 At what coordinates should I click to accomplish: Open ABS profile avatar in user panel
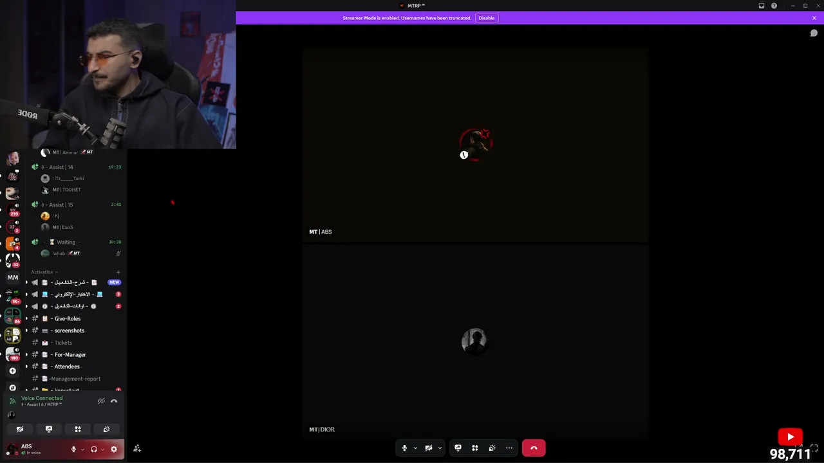click(12, 449)
